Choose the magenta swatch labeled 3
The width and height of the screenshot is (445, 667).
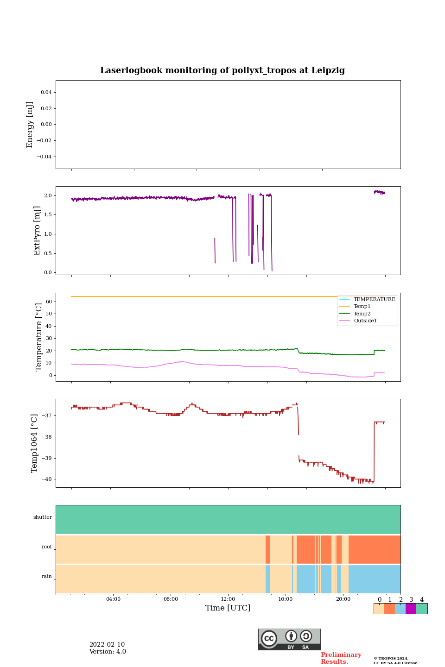click(x=411, y=609)
